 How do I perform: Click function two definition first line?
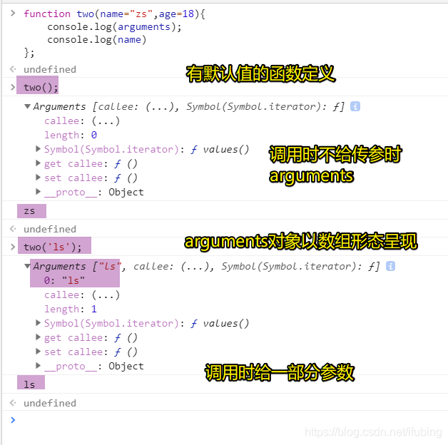point(114,14)
